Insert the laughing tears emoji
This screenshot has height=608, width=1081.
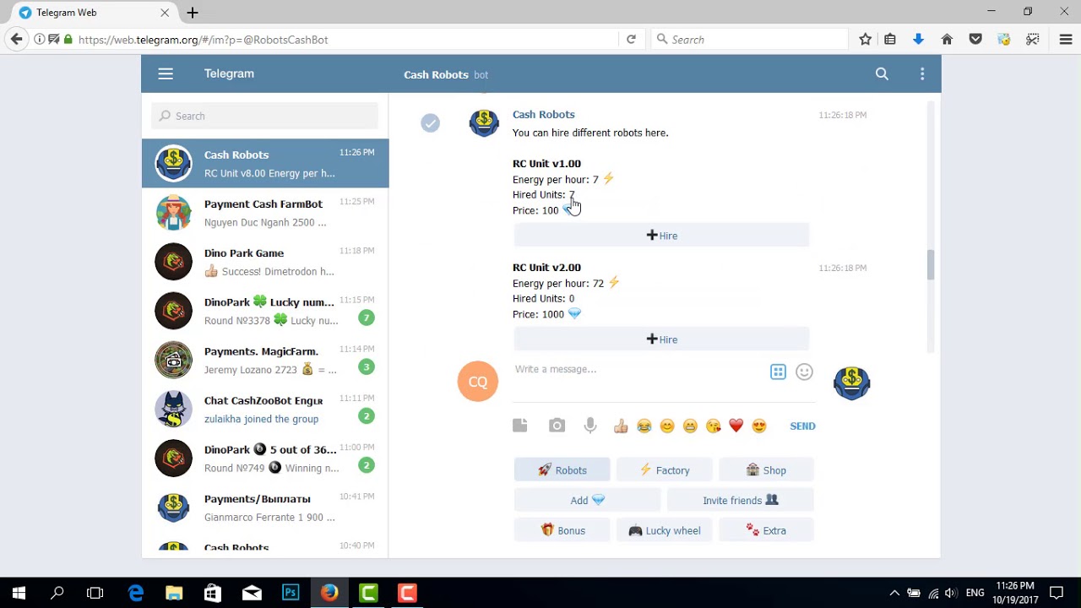644,426
